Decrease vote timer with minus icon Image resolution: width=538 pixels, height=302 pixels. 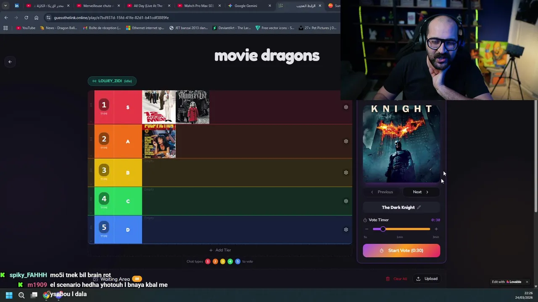367,229
